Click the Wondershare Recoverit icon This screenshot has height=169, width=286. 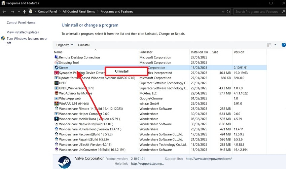tap(57, 134)
